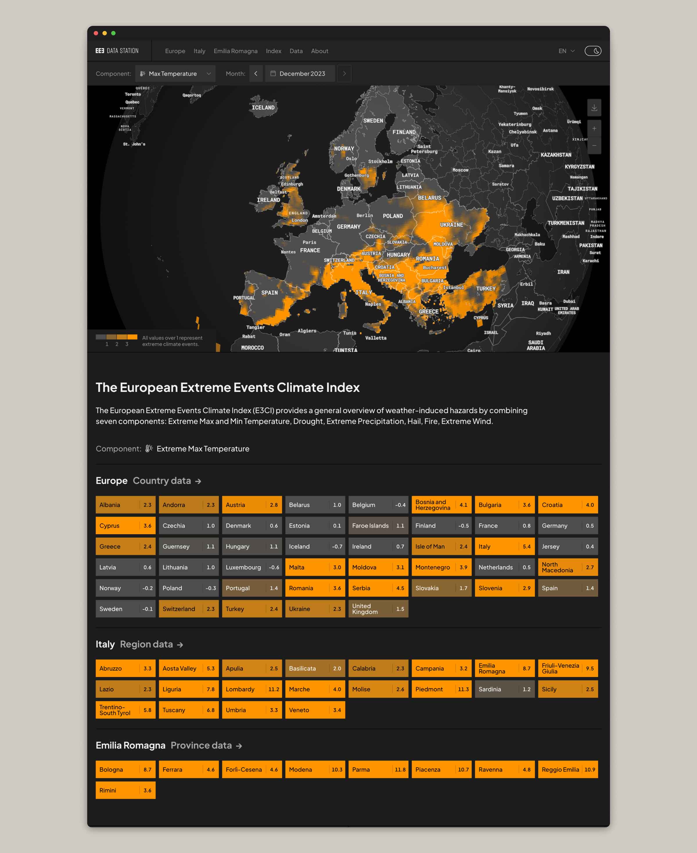Click the DATA STATION logo
The image size is (697, 853).
[x=116, y=51]
